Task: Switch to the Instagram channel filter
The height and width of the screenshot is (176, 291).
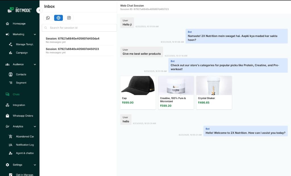Action: pyautogui.click(x=69, y=18)
